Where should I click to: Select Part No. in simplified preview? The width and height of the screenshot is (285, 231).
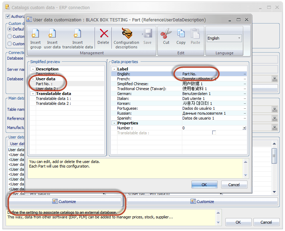pyautogui.click(x=44, y=84)
